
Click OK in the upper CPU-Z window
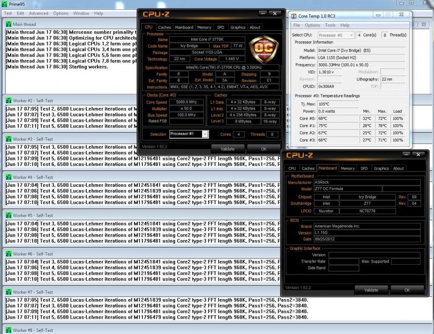click(264, 149)
